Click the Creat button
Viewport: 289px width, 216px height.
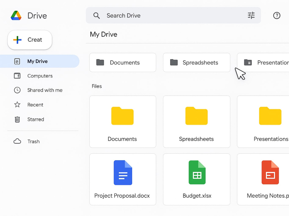30,40
